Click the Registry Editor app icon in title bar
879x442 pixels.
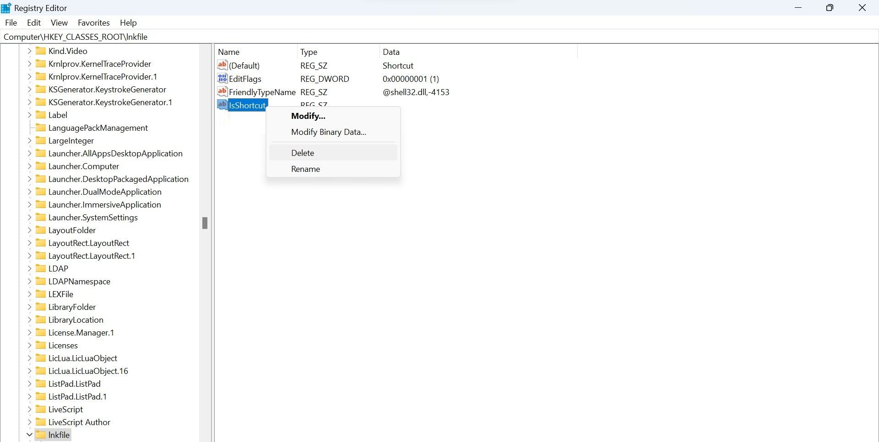click(x=6, y=8)
